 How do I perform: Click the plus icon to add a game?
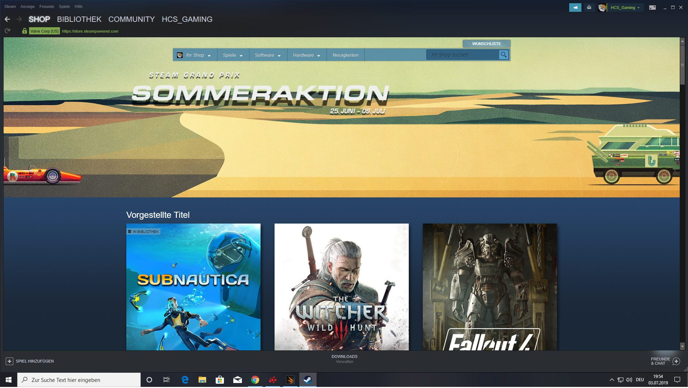click(x=10, y=361)
